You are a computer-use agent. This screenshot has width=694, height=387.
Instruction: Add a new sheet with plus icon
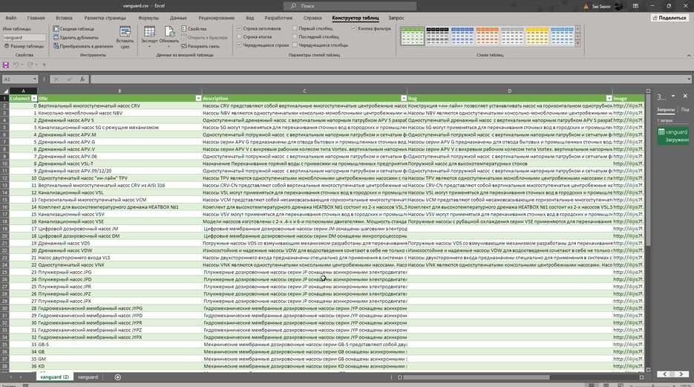pos(118,377)
